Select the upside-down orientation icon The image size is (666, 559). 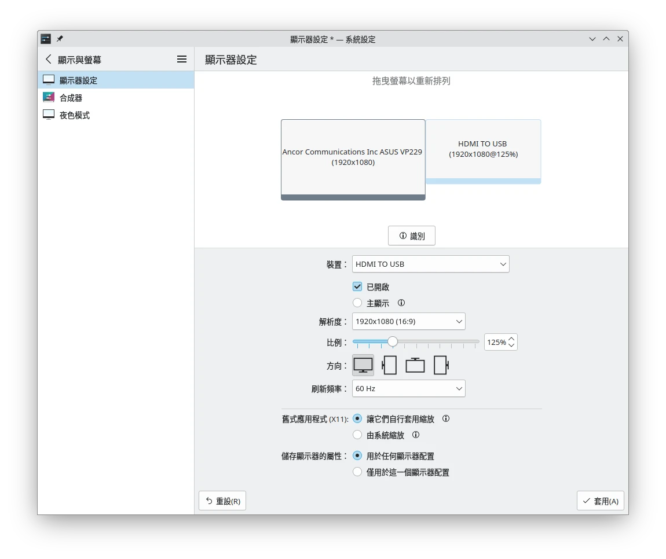coord(415,365)
